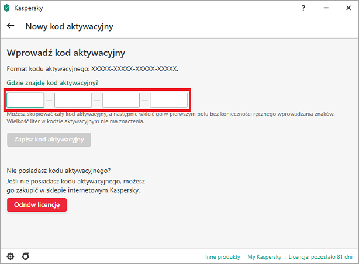Click the 'Nowy kod aktywacyjny' title
This screenshot has width=359, height=264.
[x=70, y=26]
